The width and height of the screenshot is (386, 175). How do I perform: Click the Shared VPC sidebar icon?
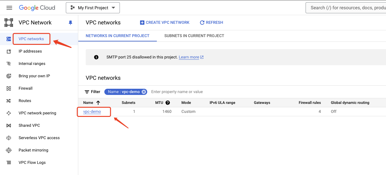click(9, 126)
